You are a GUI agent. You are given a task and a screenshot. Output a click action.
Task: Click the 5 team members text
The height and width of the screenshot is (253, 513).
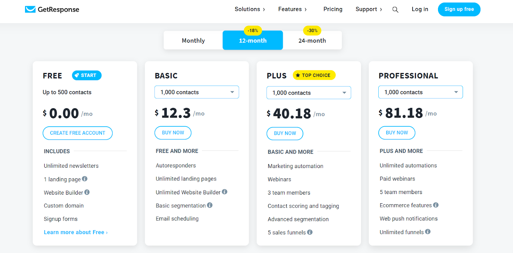click(401, 192)
